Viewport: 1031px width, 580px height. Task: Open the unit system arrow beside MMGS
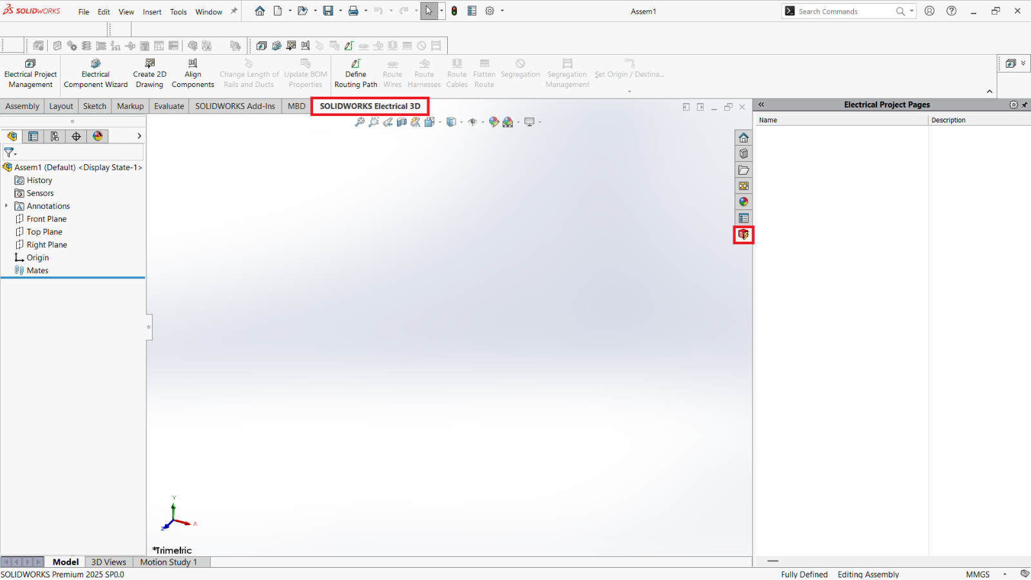(x=1005, y=574)
